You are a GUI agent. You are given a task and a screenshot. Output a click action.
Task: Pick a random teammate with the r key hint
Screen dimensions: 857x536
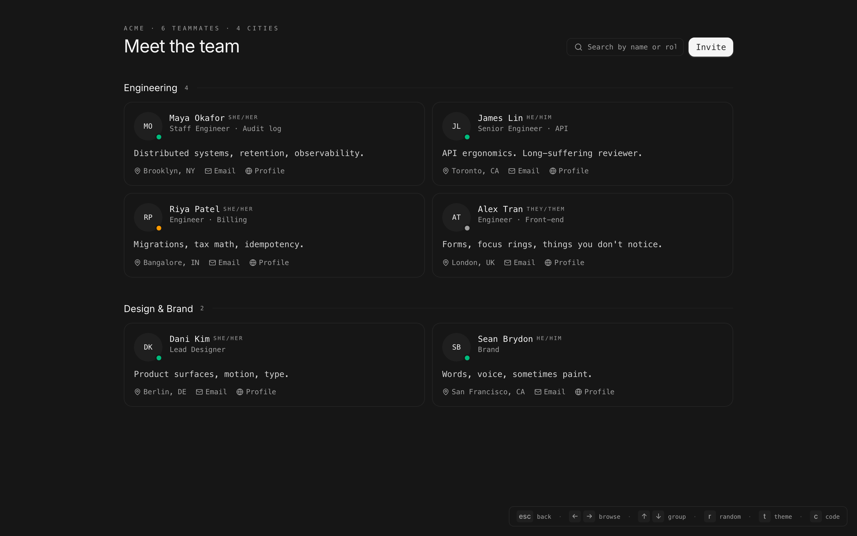pos(709,517)
